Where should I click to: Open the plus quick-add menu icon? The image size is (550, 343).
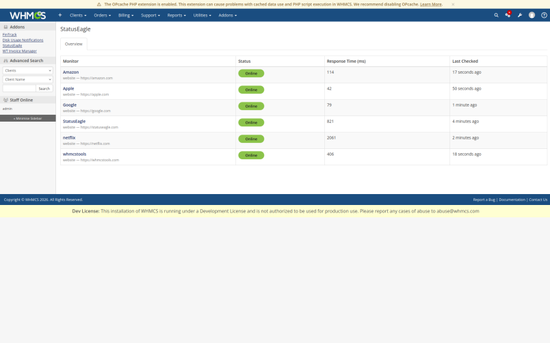tap(60, 15)
